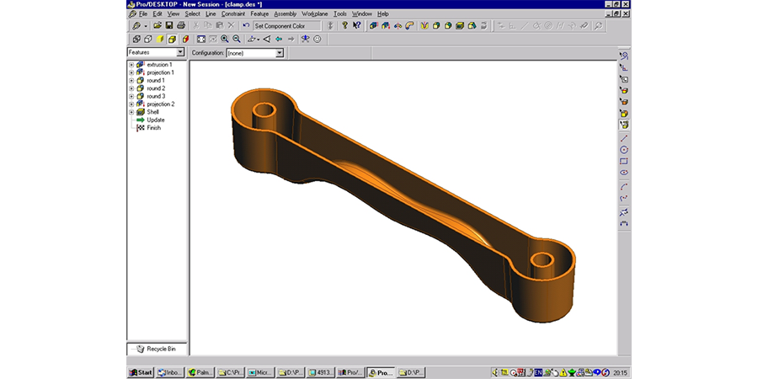Open the Windows Start button
The image size is (758, 379).
coord(140,372)
